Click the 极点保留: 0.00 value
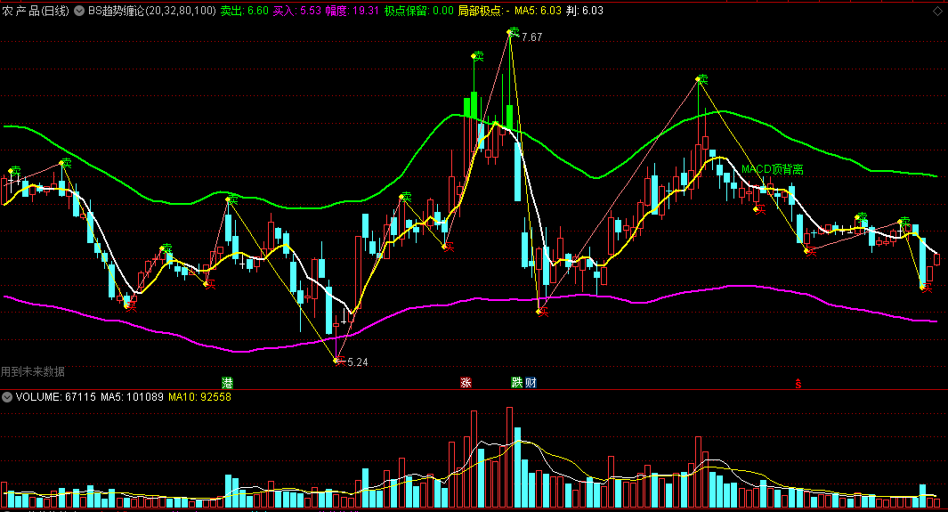The height and width of the screenshot is (512, 948). tap(419, 11)
